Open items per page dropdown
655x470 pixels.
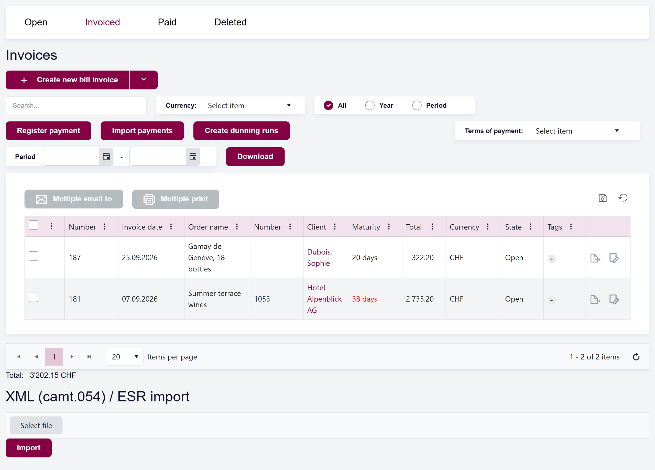click(124, 357)
